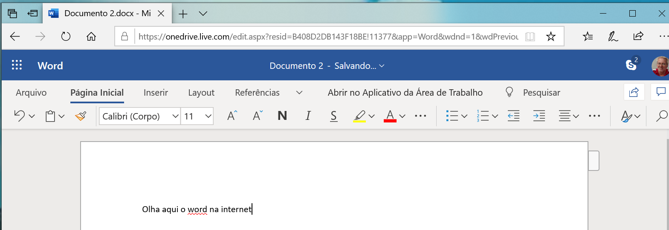The image size is (669, 230).
Task: Click the Paste clipboard icon
Action: tap(50, 116)
